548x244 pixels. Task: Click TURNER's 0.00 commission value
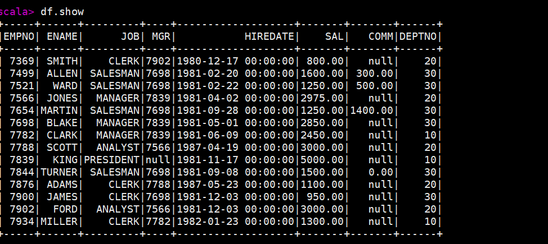pos(381,172)
